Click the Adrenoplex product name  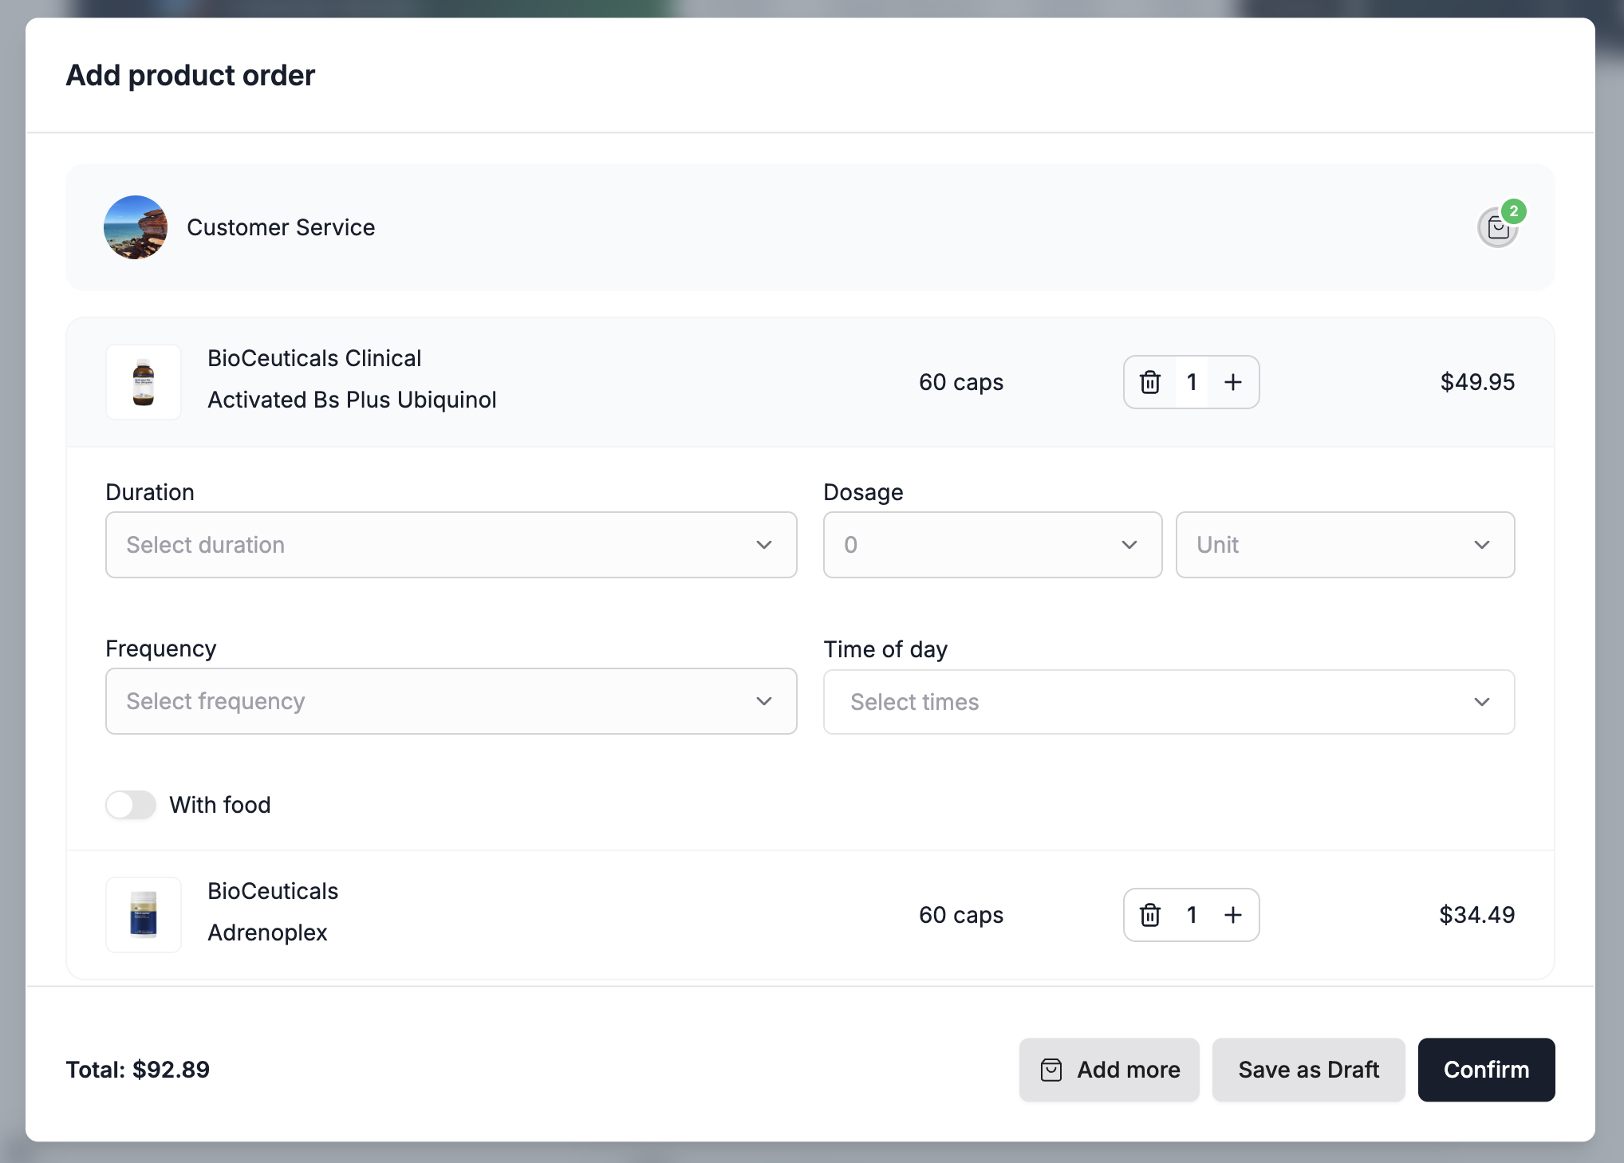click(267, 932)
